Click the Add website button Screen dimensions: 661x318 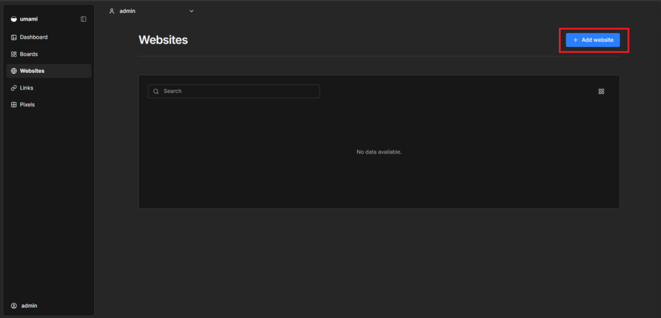(x=593, y=39)
